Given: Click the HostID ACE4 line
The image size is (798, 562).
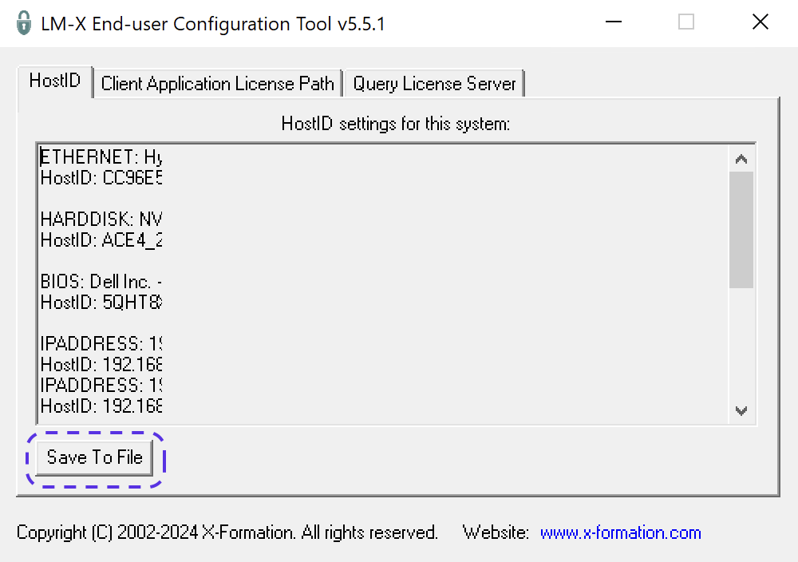Looking at the screenshot, I should click(x=101, y=239).
